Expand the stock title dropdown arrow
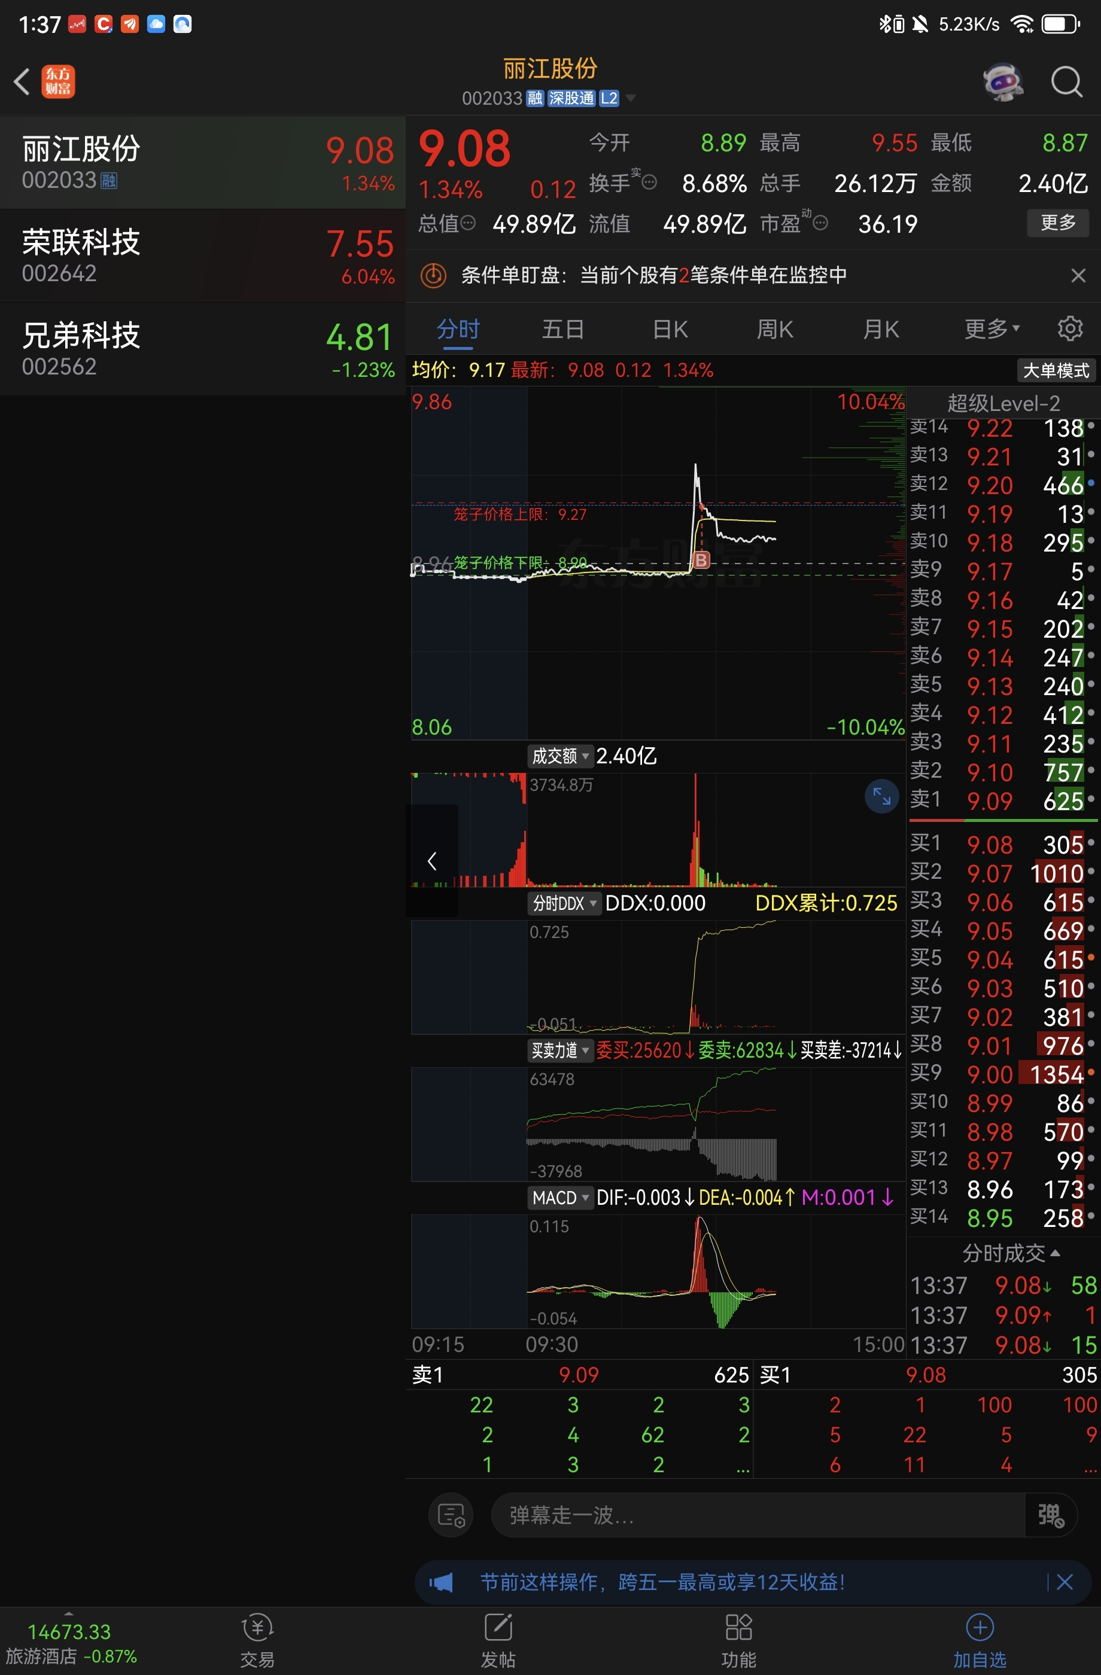The height and width of the screenshot is (1675, 1101). [631, 98]
